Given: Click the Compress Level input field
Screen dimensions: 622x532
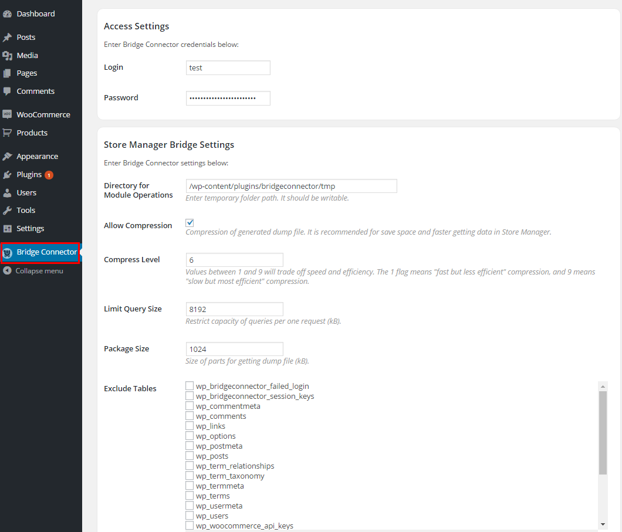Looking at the screenshot, I should coord(235,260).
